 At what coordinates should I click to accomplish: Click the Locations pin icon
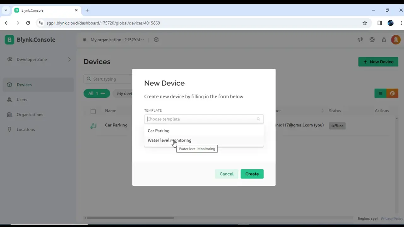point(9,129)
